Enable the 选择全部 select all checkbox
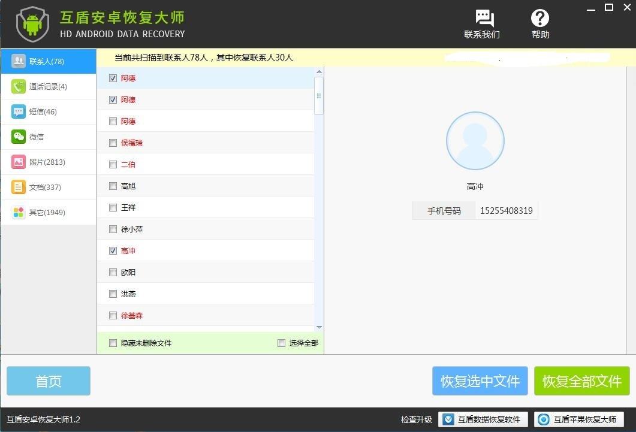636x432 pixels. point(281,343)
